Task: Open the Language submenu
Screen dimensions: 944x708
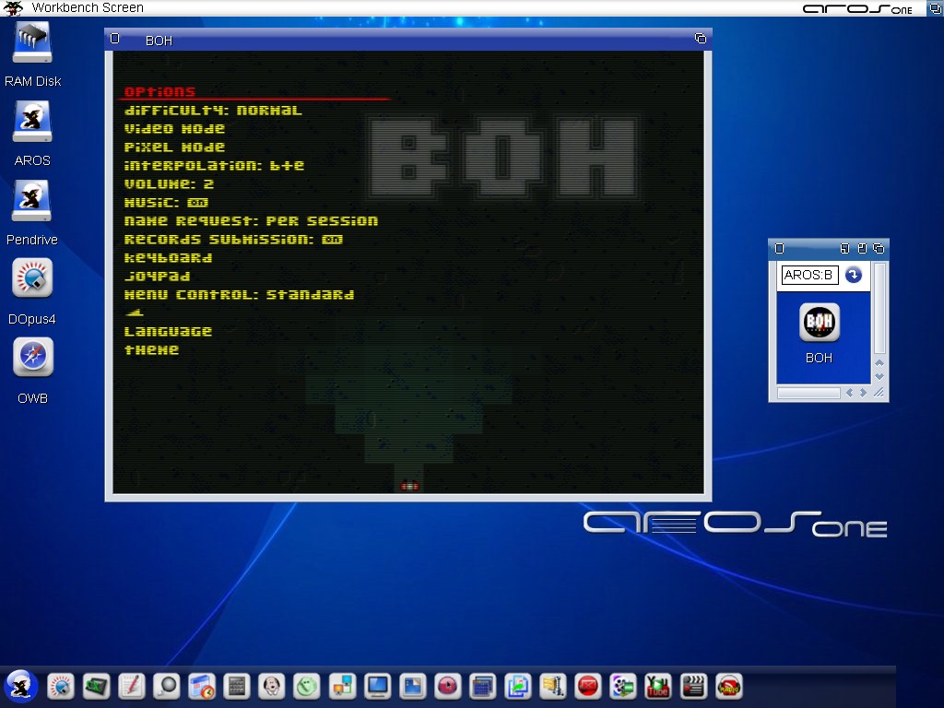Action: click(x=168, y=331)
